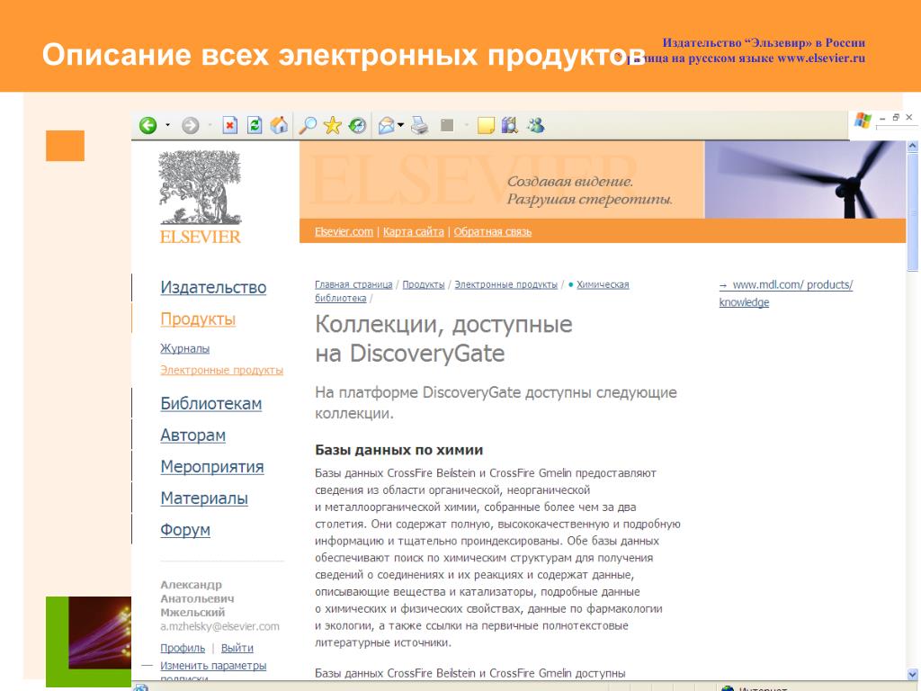Click the grey Edit square toolbar icon
The width and height of the screenshot is (921, 691).
tap(448, 125)
